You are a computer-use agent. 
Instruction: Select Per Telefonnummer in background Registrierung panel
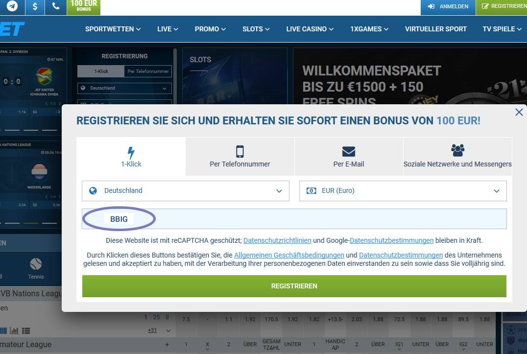click(x=148, y=71)
